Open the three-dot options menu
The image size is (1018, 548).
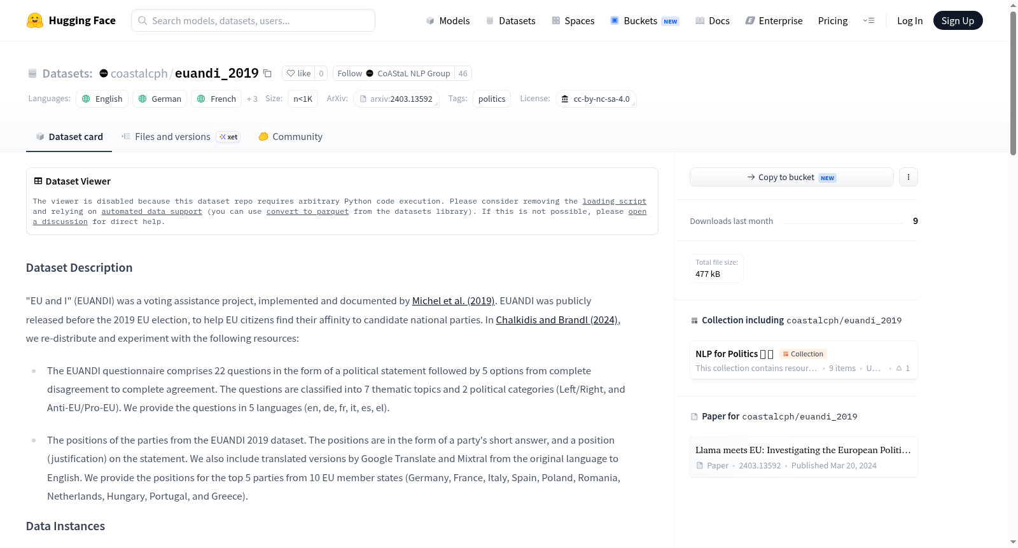tap(909, 177)
